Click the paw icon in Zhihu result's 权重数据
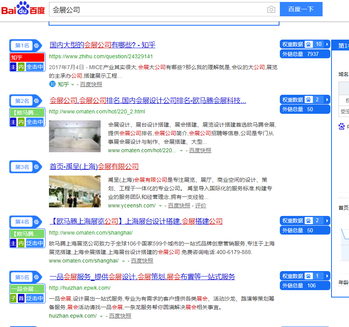 tap(309, 44)
